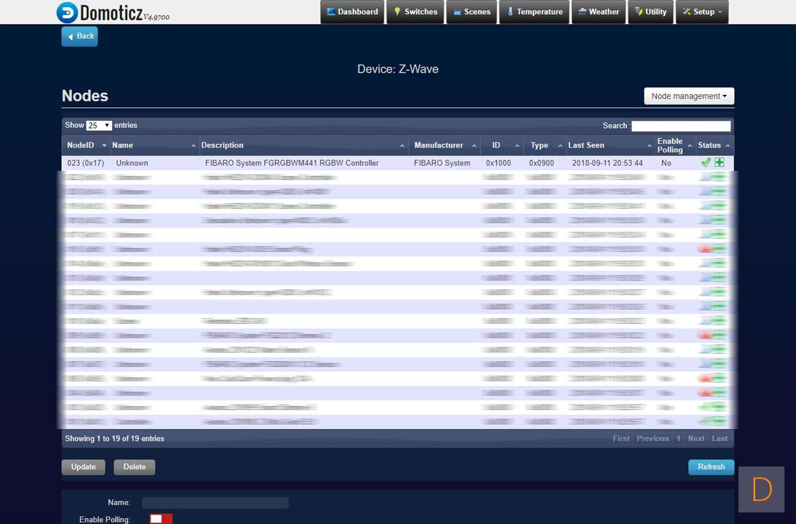Open the Setup menu
The image size is (796, 524).
(702, 12)
